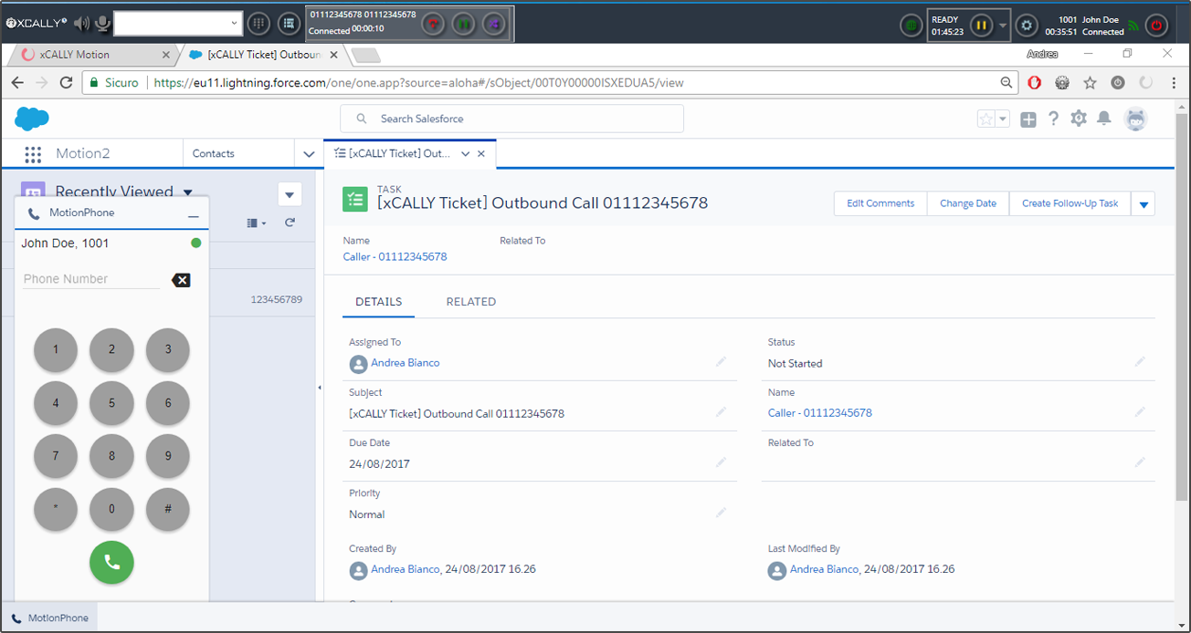Image resolution: width=1191 pixels, height=633 pixels.
Task: Expand the Recently Viewed list selector
Action: pos(188,192)
